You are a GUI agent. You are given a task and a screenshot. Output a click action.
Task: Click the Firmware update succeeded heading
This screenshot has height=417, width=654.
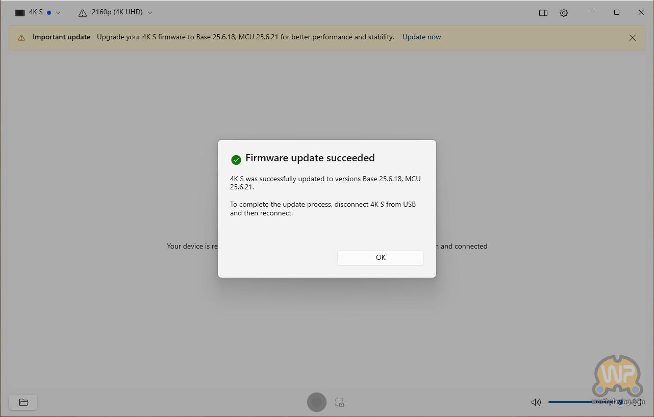click(310, 158)
